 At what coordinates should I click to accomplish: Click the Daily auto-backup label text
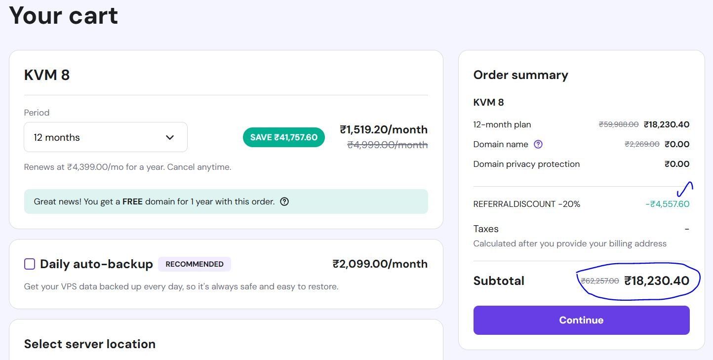point(96,264)
